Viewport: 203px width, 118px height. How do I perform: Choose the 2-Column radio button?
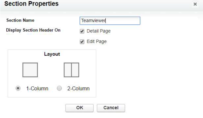pyautogui.click(x=59, y=88)
